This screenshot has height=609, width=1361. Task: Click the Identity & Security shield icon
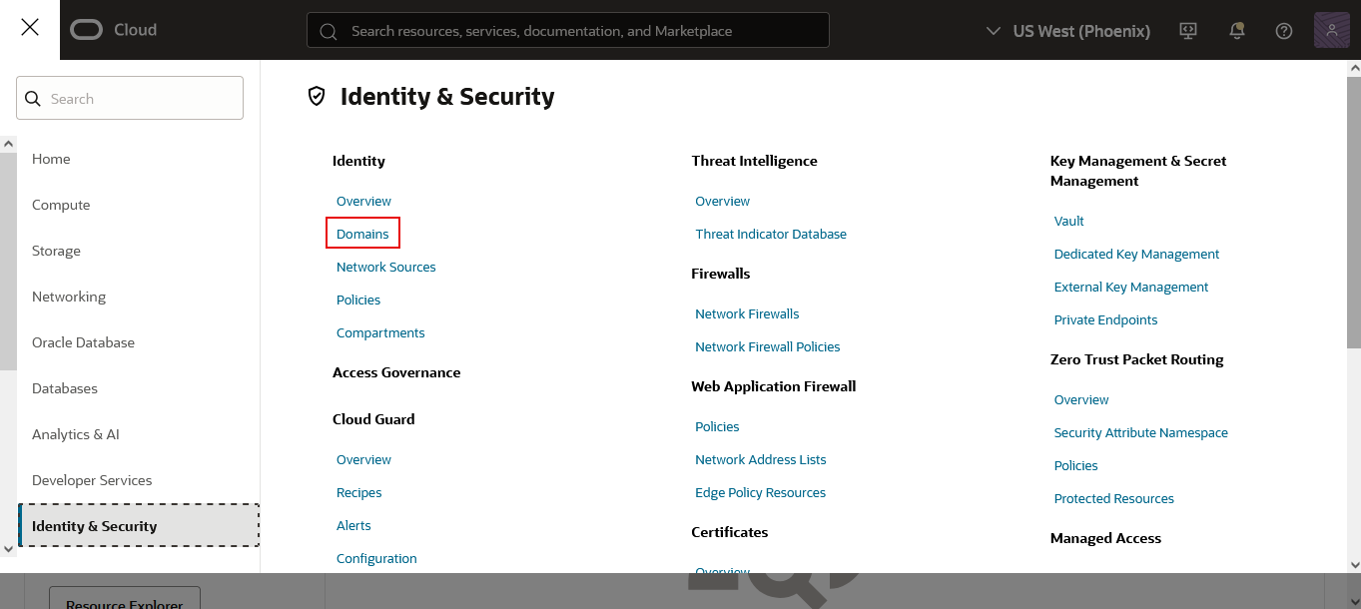point(317,96)
